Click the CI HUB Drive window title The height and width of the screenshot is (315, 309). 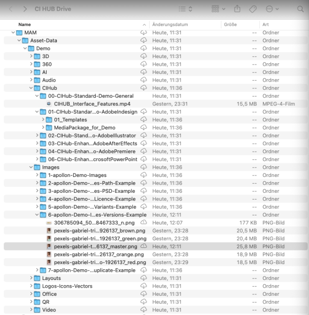53,9
